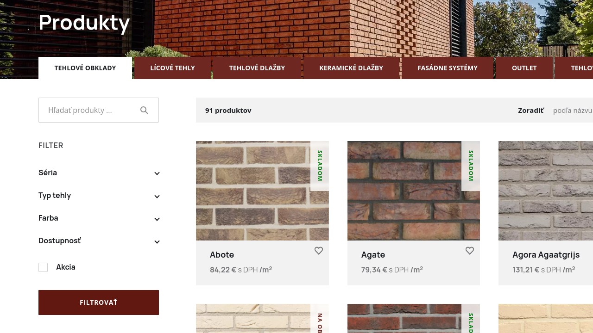This screenshot has width=593, height=333.
Task: Expand the Typ tehly filter section
Action: [x=157, y=196]
